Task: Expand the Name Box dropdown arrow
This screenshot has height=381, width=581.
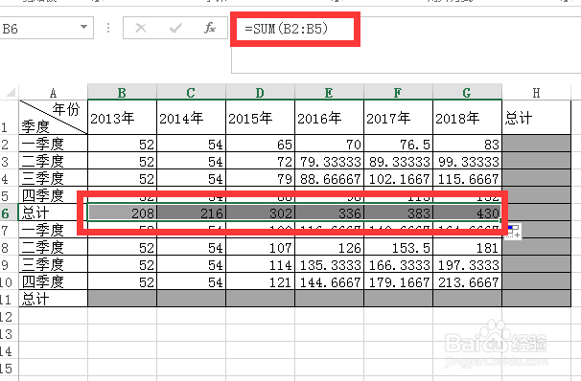Action: tap(84, 28)
